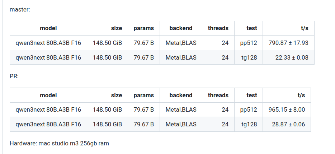Click the tg128 test cell in master table
The width and height of the screenshot is (335, 154).
click(249, 57)
